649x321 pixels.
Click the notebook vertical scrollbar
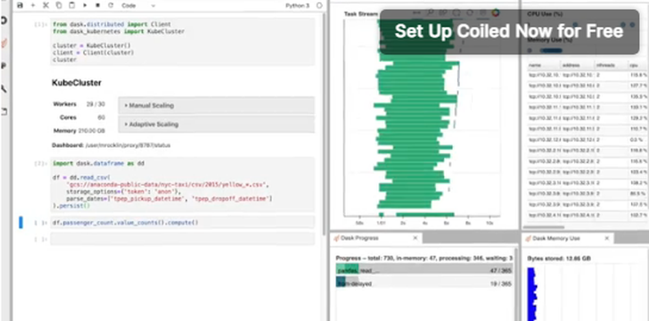pyautogui.click(x=324, y=124)
